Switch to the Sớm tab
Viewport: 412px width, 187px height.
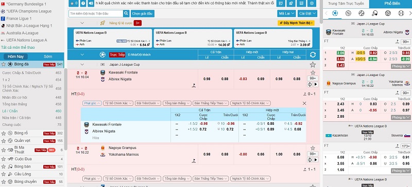48,57
